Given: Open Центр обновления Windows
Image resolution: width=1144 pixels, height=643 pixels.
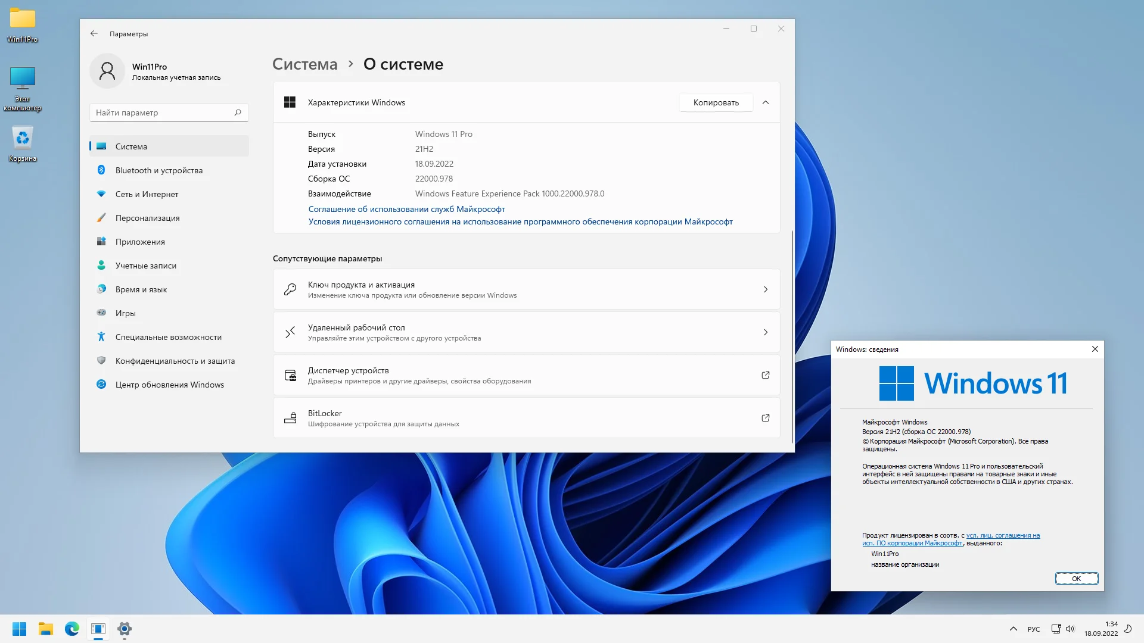Looking at the screenshot, I should [x=169, y=385].
